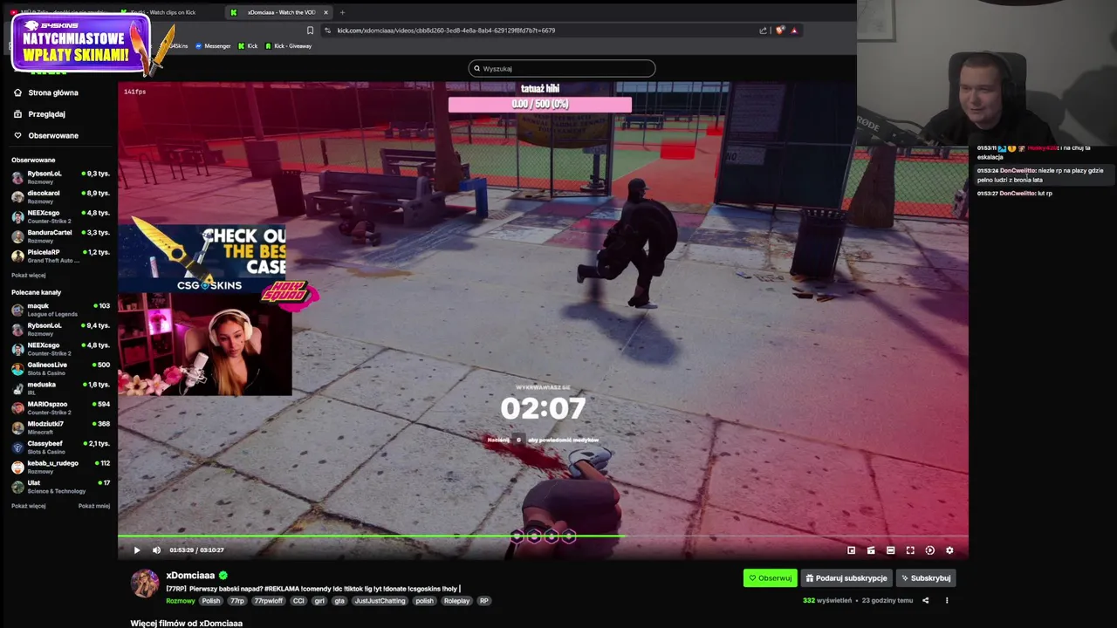This screenshot has height=628, width=1117.
Task: Click the 77RP stream title text
Action: pos(313,589)
